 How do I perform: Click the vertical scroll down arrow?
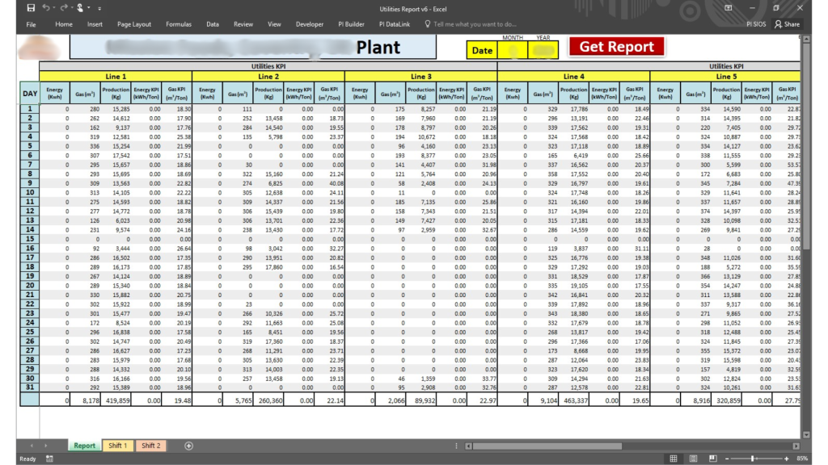[806, 435]
